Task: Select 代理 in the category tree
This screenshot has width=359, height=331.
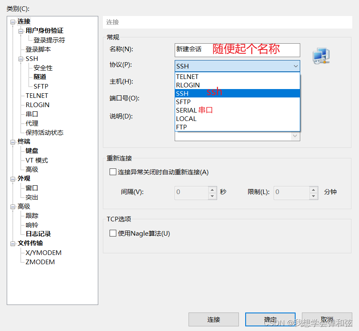Action: [x=32, y=123]
